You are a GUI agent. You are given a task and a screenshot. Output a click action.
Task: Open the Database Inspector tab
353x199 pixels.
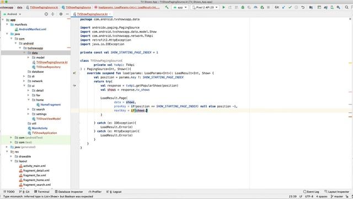(69, 192)
